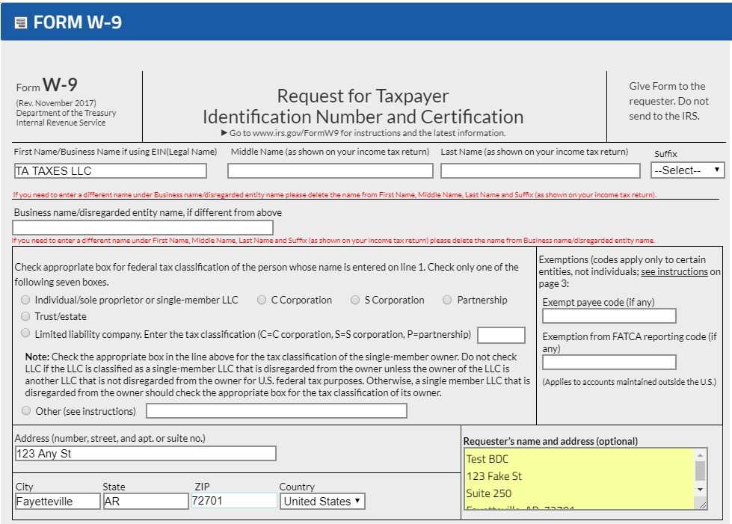The height and width of the screenshot is (524, 732).
Task: Click the '(Rev. November 2017)' text
Action: tap(56, 103)
